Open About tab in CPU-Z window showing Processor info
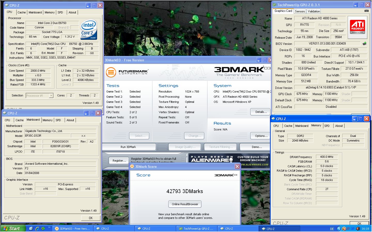The height and width of the screenshot is (232, 372). tap(72, 12)
